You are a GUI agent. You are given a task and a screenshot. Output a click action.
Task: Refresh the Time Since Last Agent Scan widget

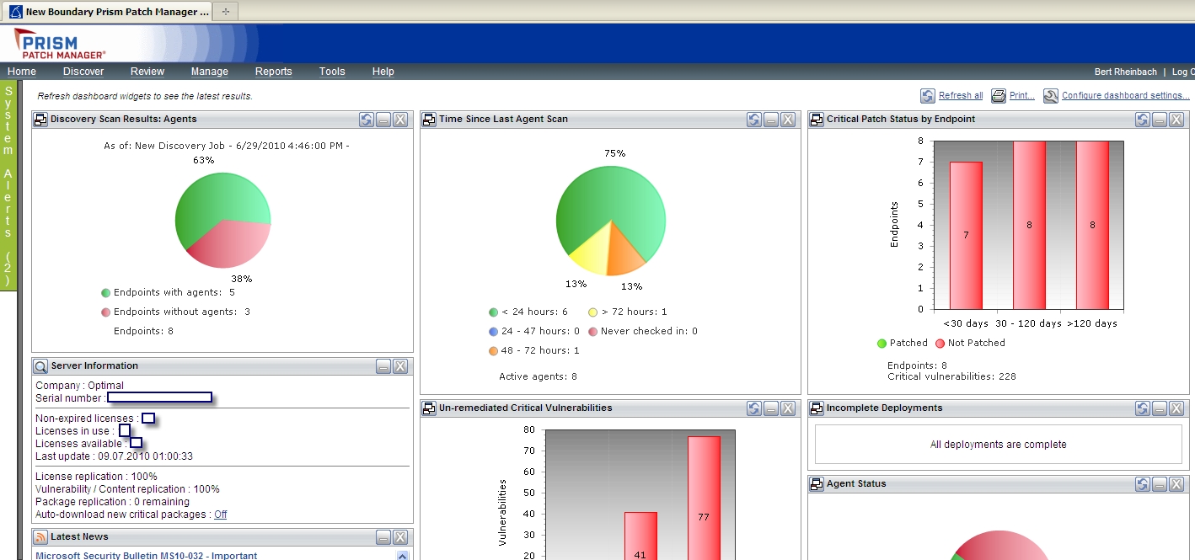click(x=754, y=120)
